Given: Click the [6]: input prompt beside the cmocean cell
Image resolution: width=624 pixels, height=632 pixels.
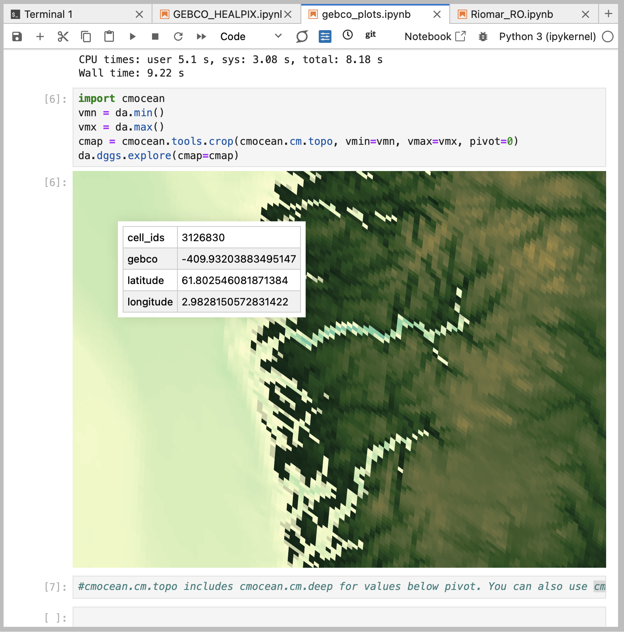Looking at the screenshot, I should (56, 99).
